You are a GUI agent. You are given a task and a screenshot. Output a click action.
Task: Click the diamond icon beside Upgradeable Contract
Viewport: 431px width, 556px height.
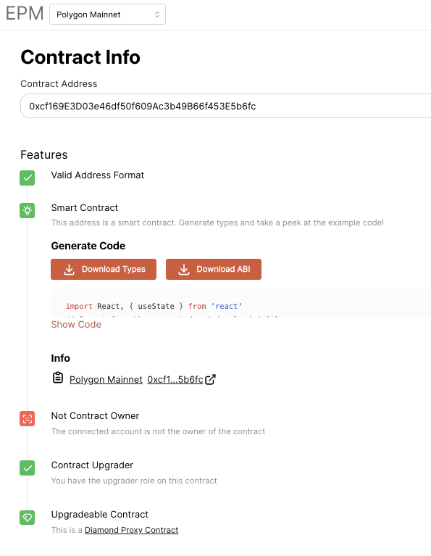27,518
